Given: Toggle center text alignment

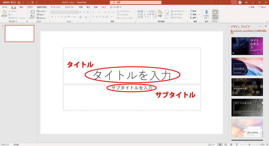Looking at the screenshot, I should [x=97, y=17].
